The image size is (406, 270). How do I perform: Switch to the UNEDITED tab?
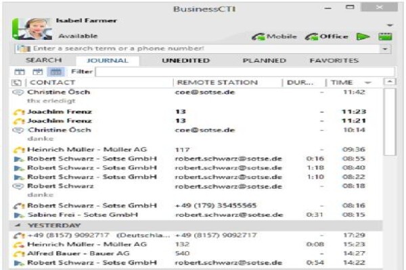185,61
